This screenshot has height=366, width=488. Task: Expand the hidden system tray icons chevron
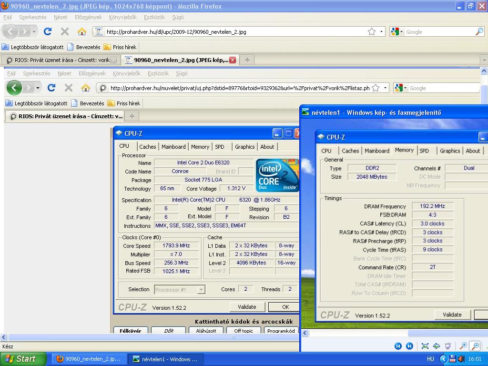(x=443, y=359)
